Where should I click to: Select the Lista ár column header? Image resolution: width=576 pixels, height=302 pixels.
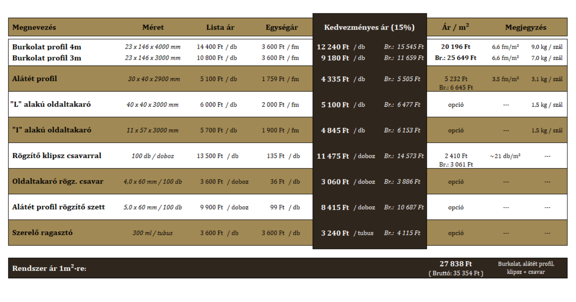point(220,27)
